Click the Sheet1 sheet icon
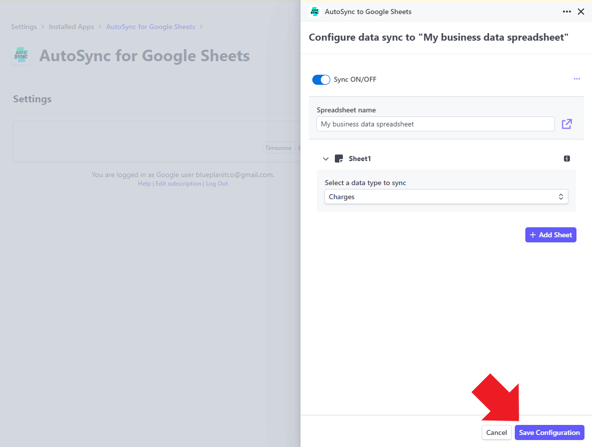 pos(339,159)
